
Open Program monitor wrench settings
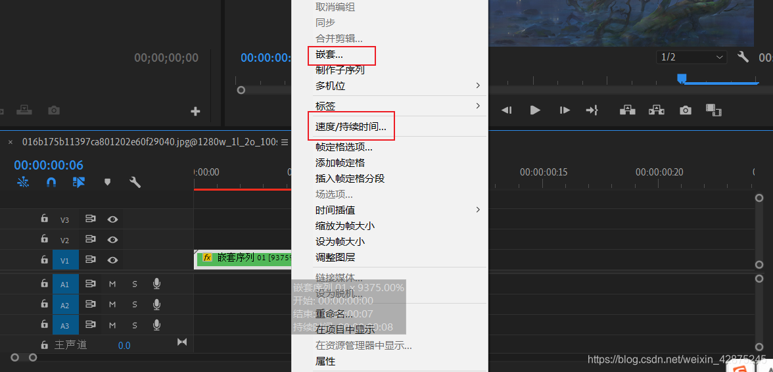coord(743,57)
